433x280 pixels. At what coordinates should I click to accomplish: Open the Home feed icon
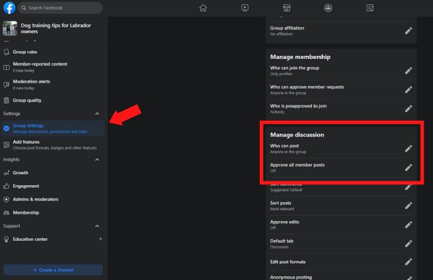tap(203, 8)
